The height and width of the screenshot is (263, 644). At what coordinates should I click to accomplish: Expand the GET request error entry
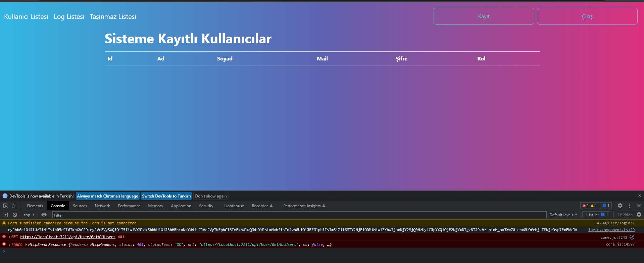(9, 237)
